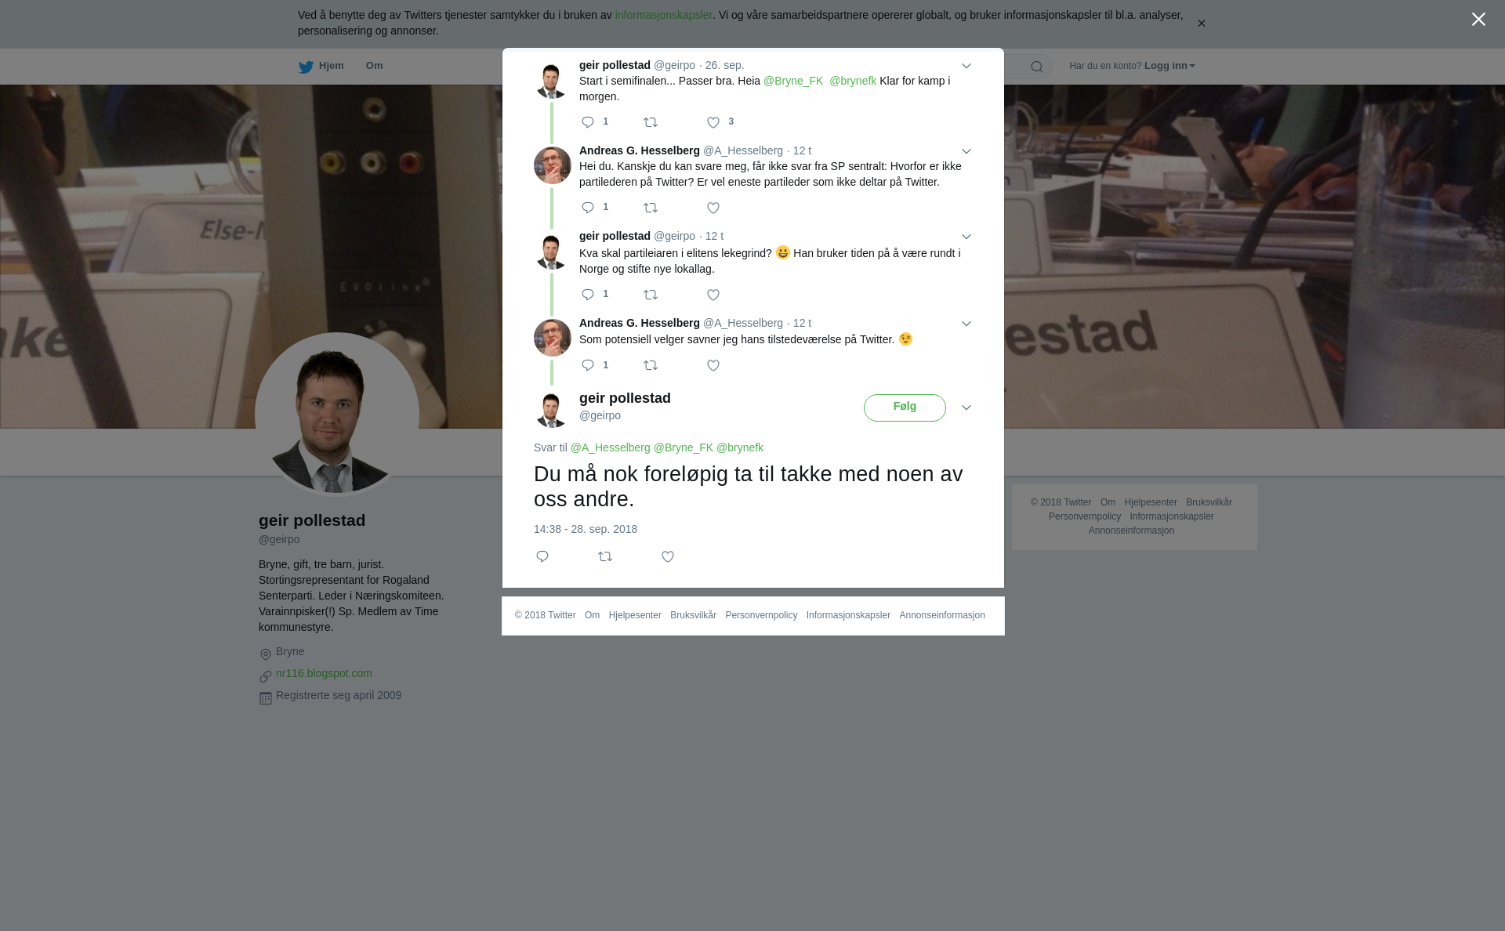Open options chevron on the 26. sep. tweet

pyautogui.click(x=966, y=66)
